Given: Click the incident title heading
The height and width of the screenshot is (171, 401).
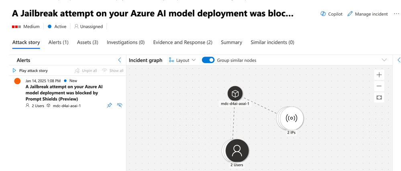Looking at the screenshot, I should coord(153,14).
